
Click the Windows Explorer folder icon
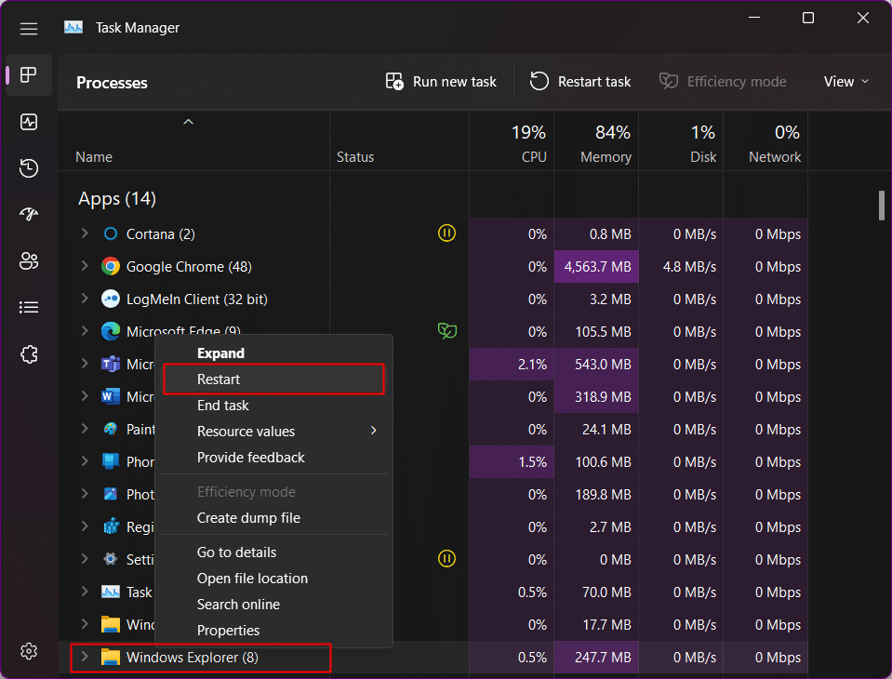pos(111,657)
